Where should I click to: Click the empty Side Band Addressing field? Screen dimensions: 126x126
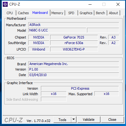coord(54,99)
